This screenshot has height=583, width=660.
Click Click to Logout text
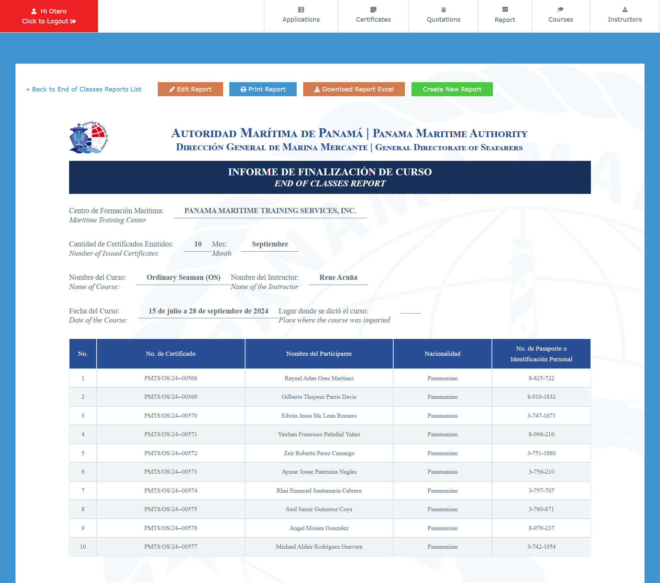tap(45, 21)
